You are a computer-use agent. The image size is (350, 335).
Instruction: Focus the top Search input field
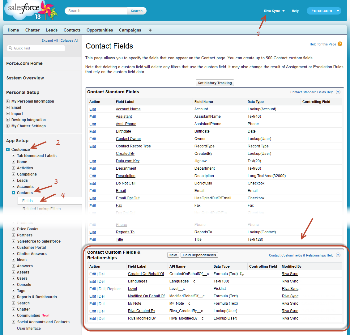pyautogui.click(x=96, y=11)
